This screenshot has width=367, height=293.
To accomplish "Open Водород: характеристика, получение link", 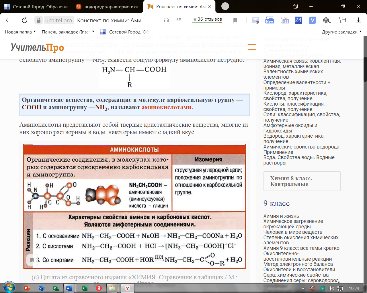I will click(x=294, y=138).
